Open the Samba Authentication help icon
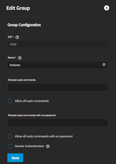The image size is (116, 164). (48, 146)
